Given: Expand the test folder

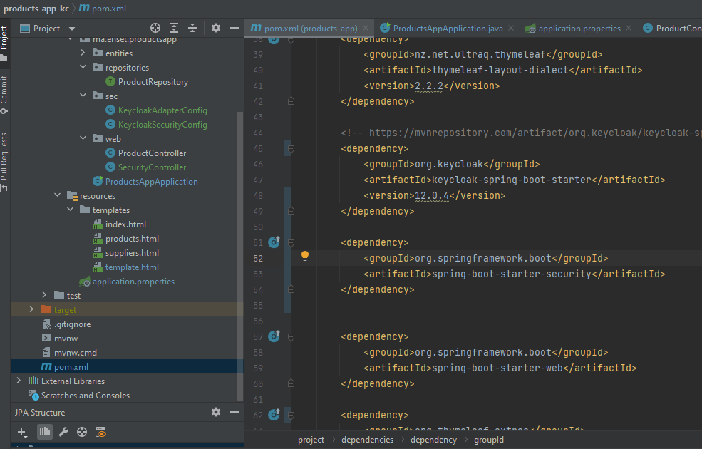Looking at the screenshot, I should pos(44,295).
